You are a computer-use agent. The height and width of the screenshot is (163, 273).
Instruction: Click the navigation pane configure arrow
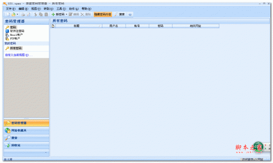click(46, 153)
